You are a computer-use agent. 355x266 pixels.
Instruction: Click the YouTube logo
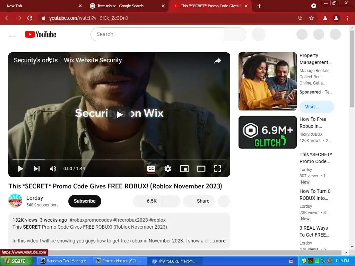click(41, 34)
